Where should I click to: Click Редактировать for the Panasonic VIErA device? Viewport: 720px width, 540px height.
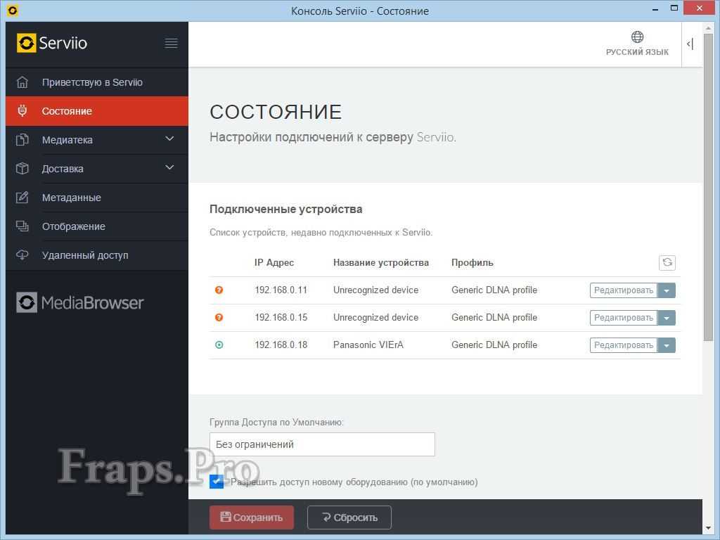coord(624,345)
